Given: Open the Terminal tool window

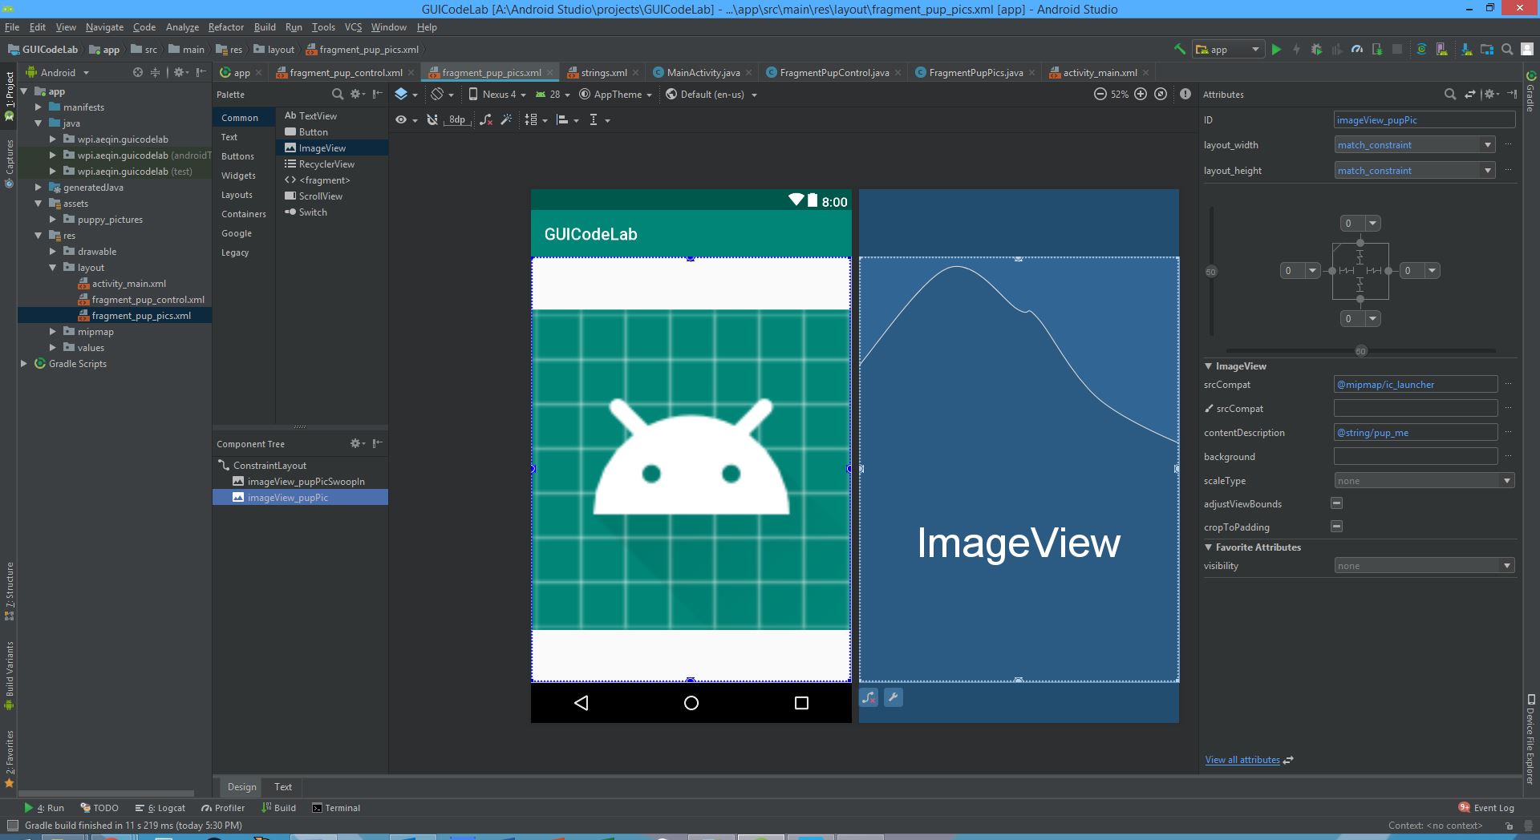Looking at the screenshot, I should [x=336, y=808].
